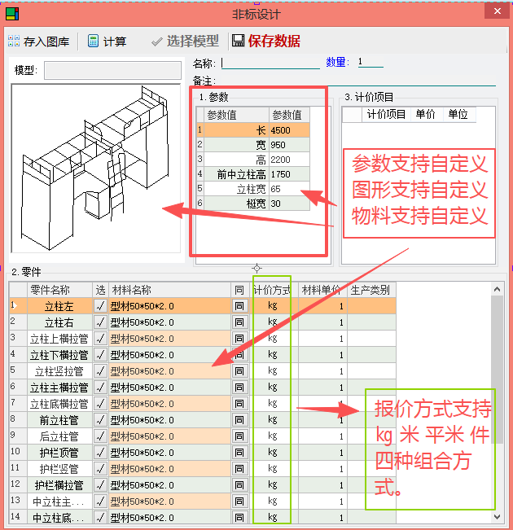
Task: Click kg pricing cell in 护栏顶管 row
Action: click(x=273, y=453)
